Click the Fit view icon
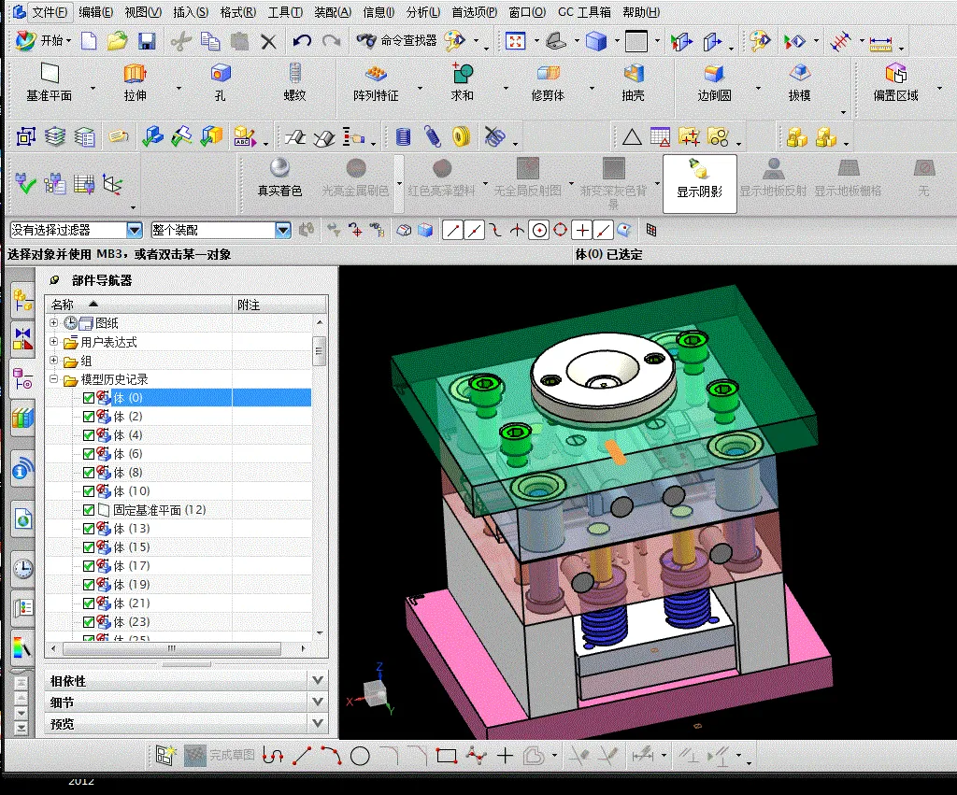 (x=516, y=41)
